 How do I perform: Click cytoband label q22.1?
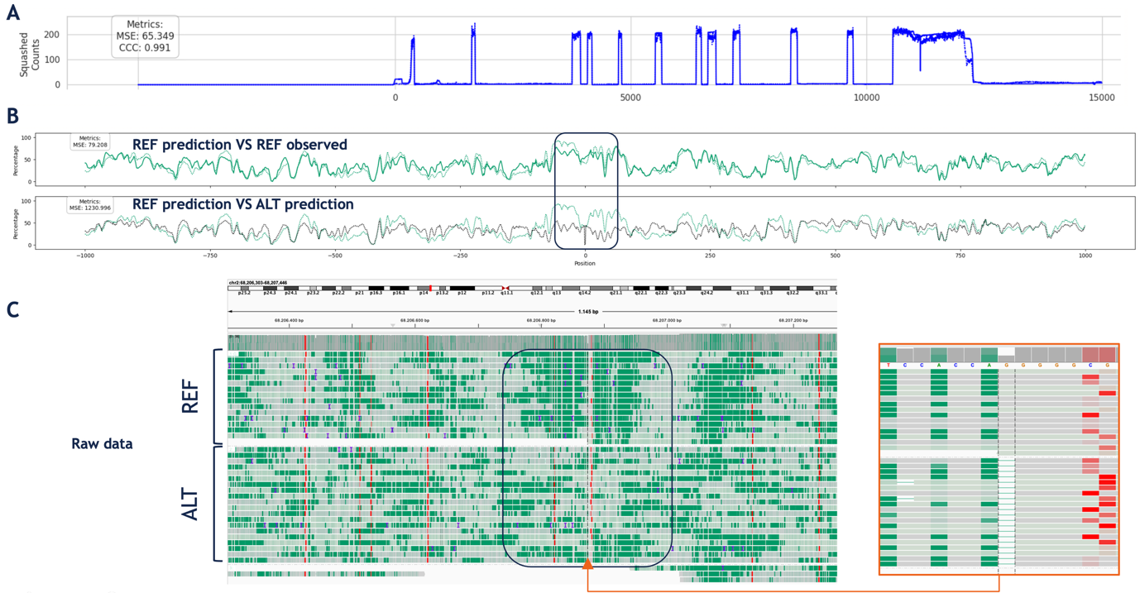pyautogui.click(x=641, y=293)
